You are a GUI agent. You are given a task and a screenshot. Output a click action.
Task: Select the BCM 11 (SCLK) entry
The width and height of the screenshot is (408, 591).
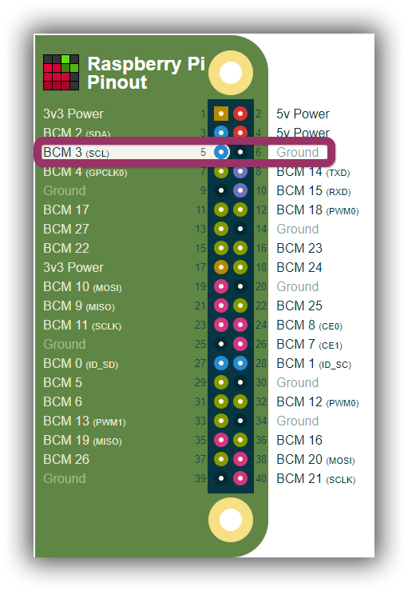coord(82,325)
